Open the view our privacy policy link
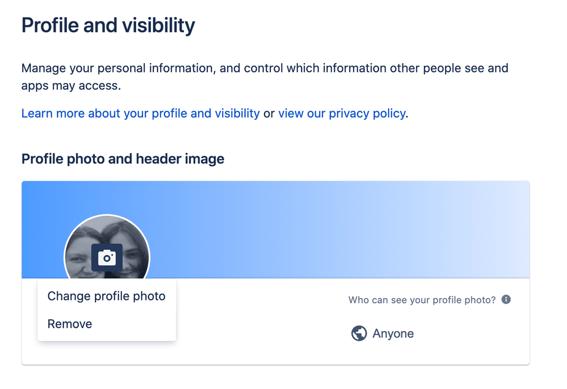 coord(342,113)
